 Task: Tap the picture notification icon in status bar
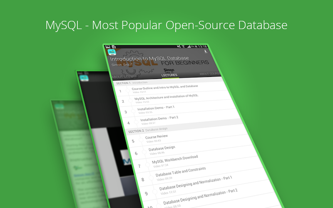pos(108,47)
